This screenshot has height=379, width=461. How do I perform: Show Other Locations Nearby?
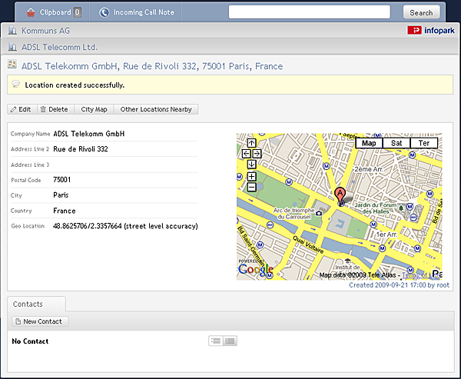(x=156, y=109)
